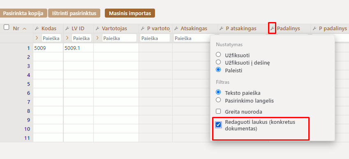The height and width of the screenshot is (159, 349).
Task: Select row number 3
Action: pos(28,66)
